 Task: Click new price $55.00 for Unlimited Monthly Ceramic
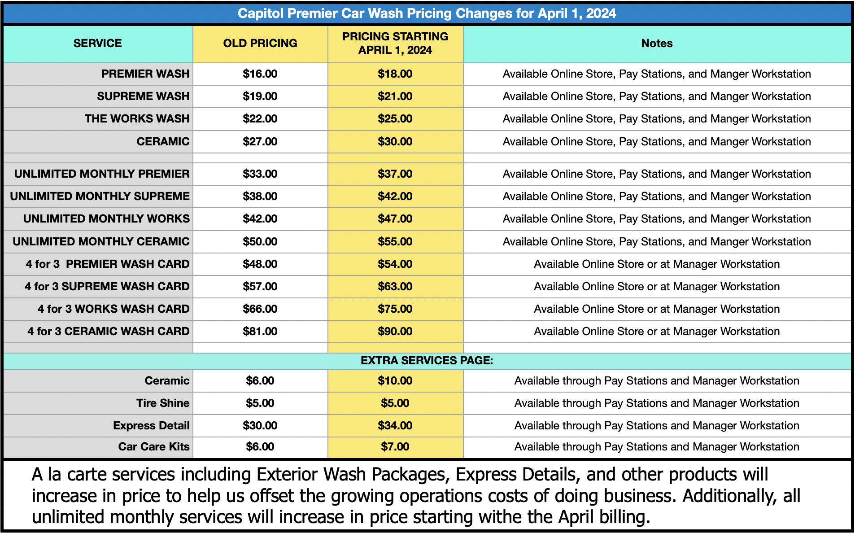click(x=395, y=242)
